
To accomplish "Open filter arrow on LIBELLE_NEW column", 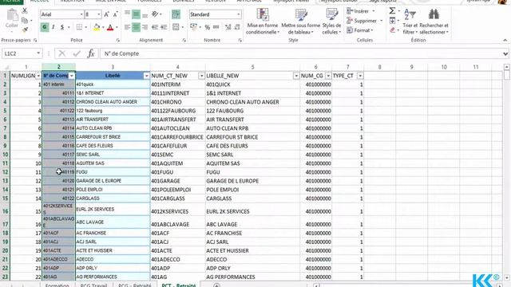I will coord(296,76).
